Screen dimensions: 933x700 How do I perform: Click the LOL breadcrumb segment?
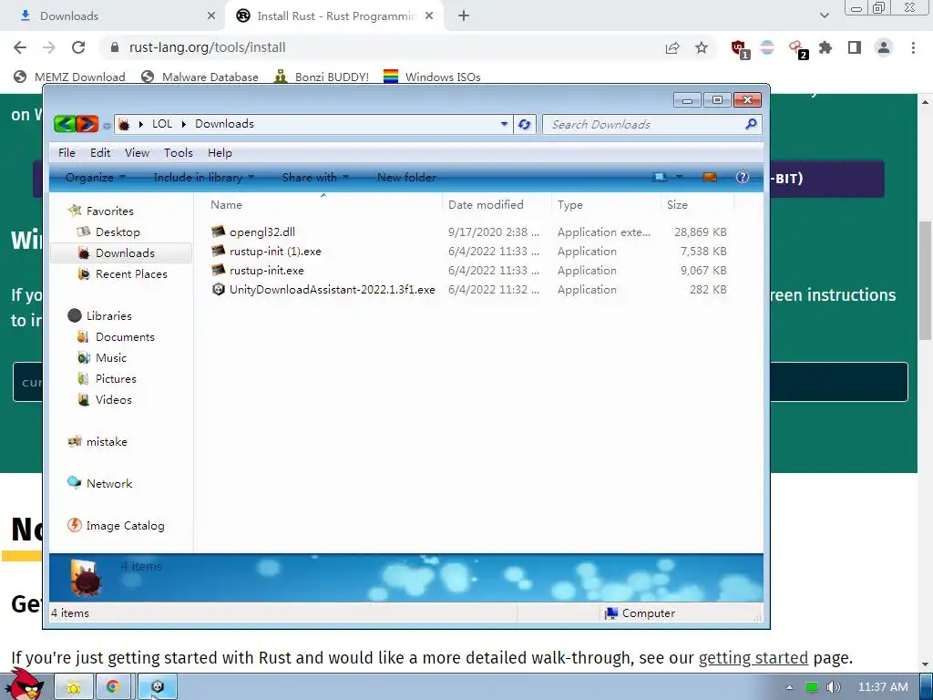point(162,124)
